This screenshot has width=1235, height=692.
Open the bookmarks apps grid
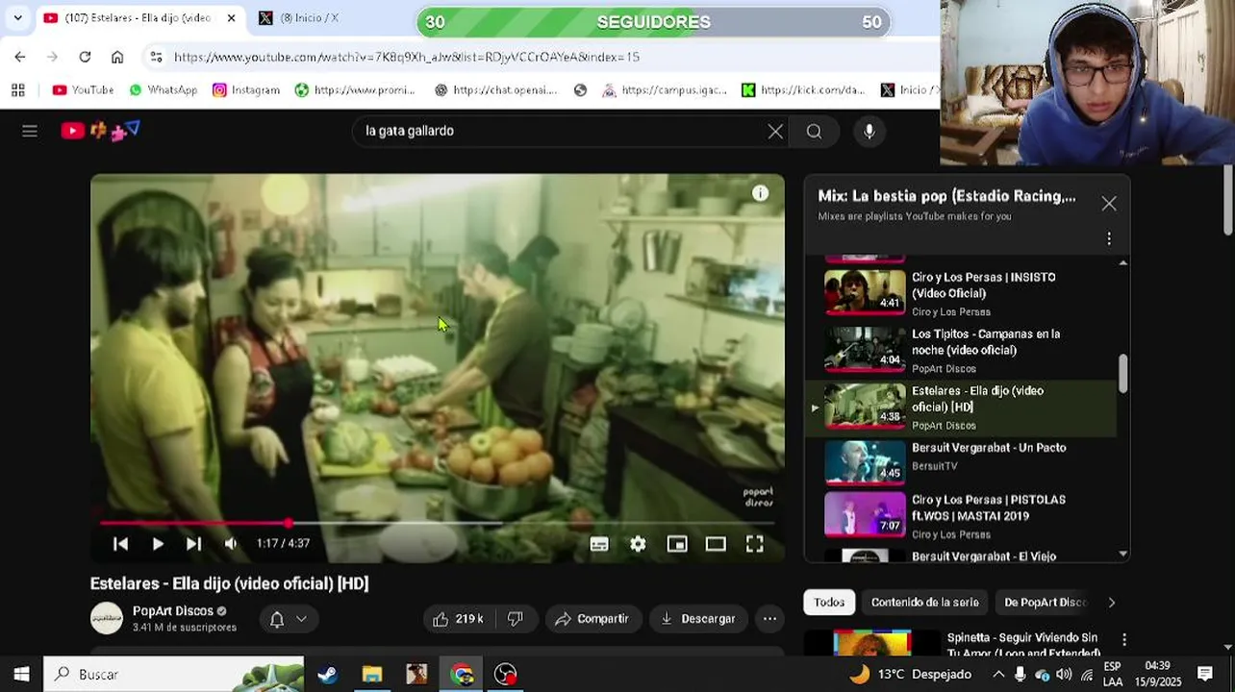(x=17, y=90)
